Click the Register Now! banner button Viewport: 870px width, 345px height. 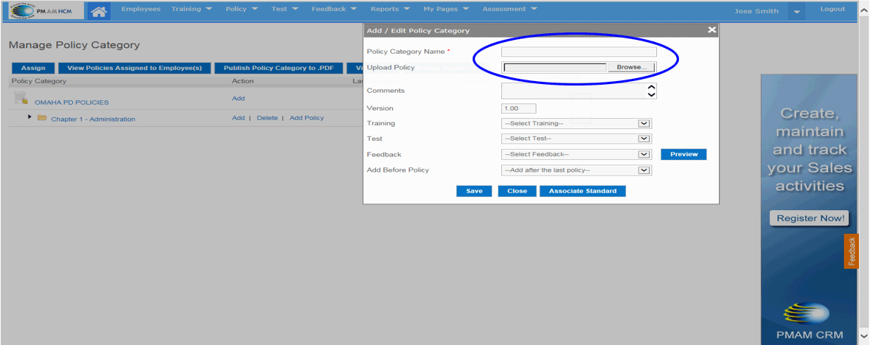pyautogui.click(x=810, y=218)
